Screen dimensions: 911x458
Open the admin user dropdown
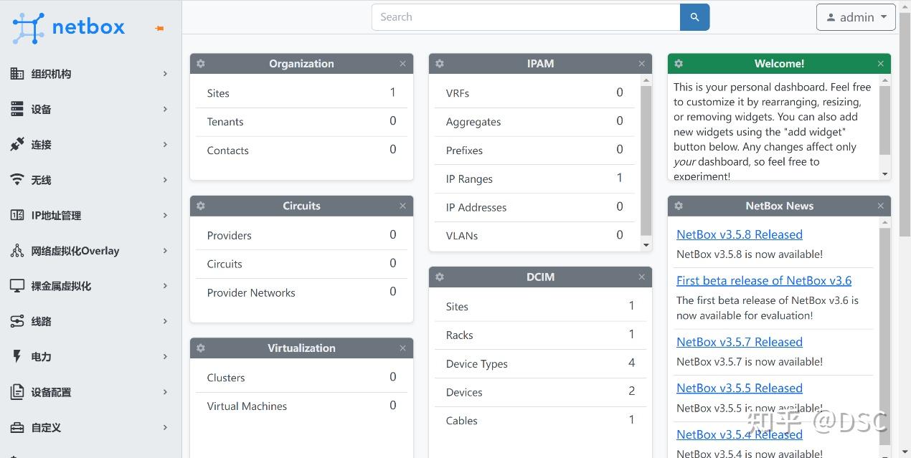tap(856, 17)
